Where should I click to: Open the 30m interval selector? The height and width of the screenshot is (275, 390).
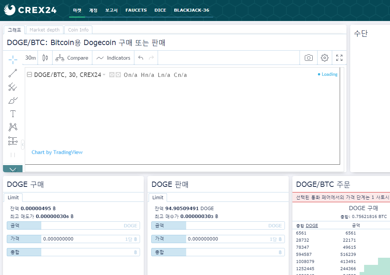click(30, 58)
